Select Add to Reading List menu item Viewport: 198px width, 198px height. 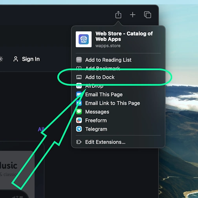click(118, 60)
